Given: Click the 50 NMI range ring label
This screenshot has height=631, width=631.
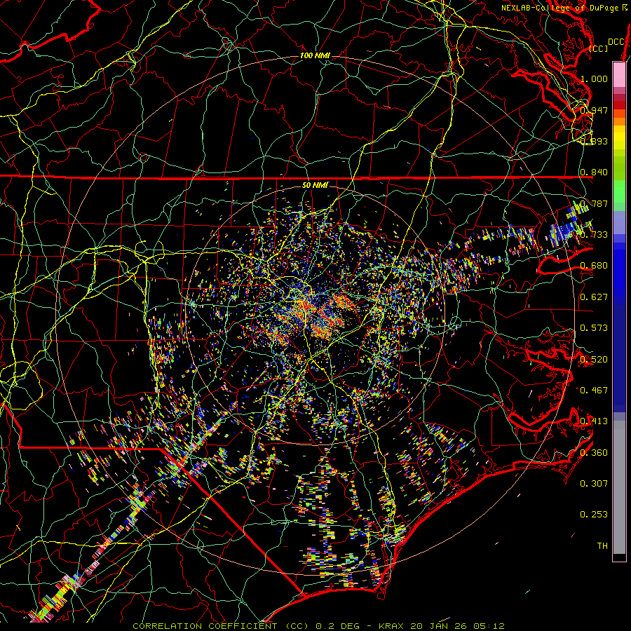Looking at the screenshot, I should click(315, 185).
